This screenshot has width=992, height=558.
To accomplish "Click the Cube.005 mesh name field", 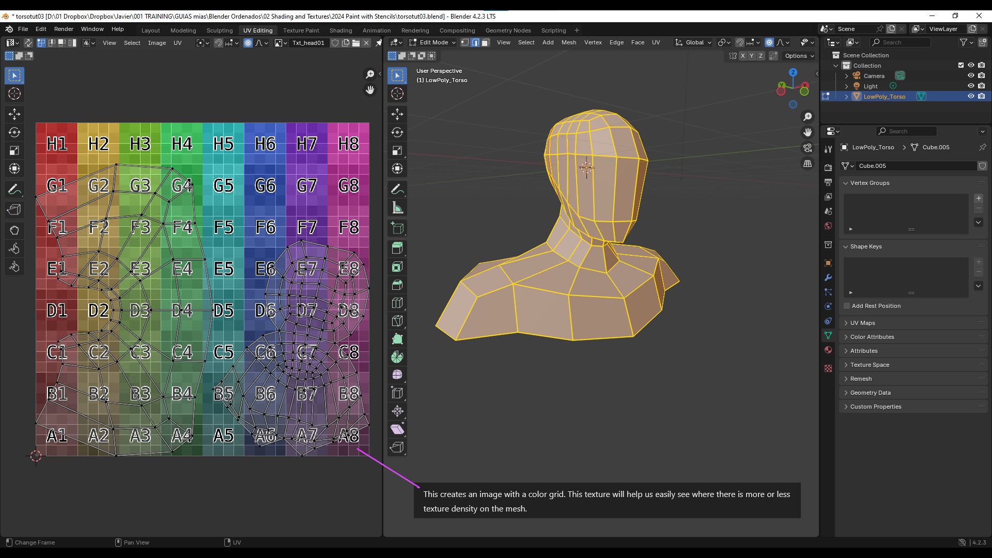I will (x=917, y=166).
